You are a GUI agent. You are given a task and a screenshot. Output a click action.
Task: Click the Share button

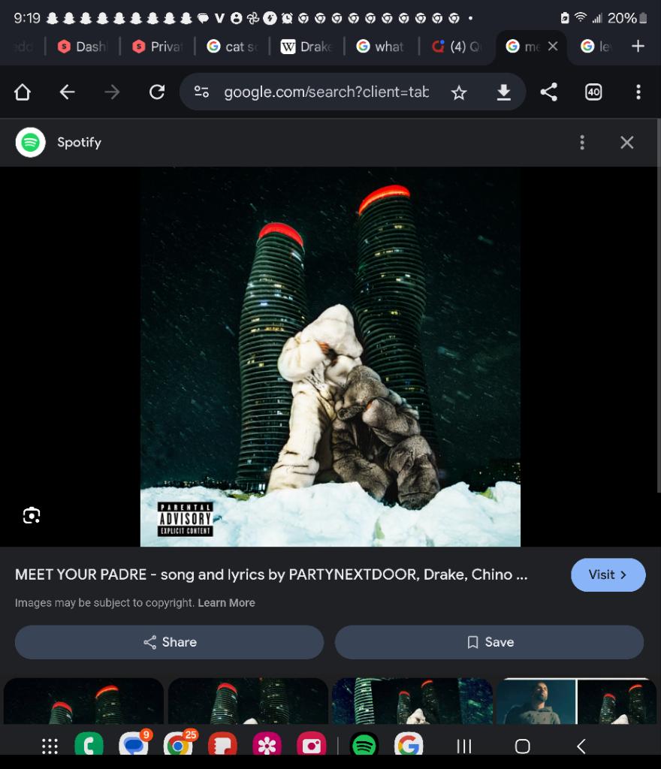[x=169, y=642]
